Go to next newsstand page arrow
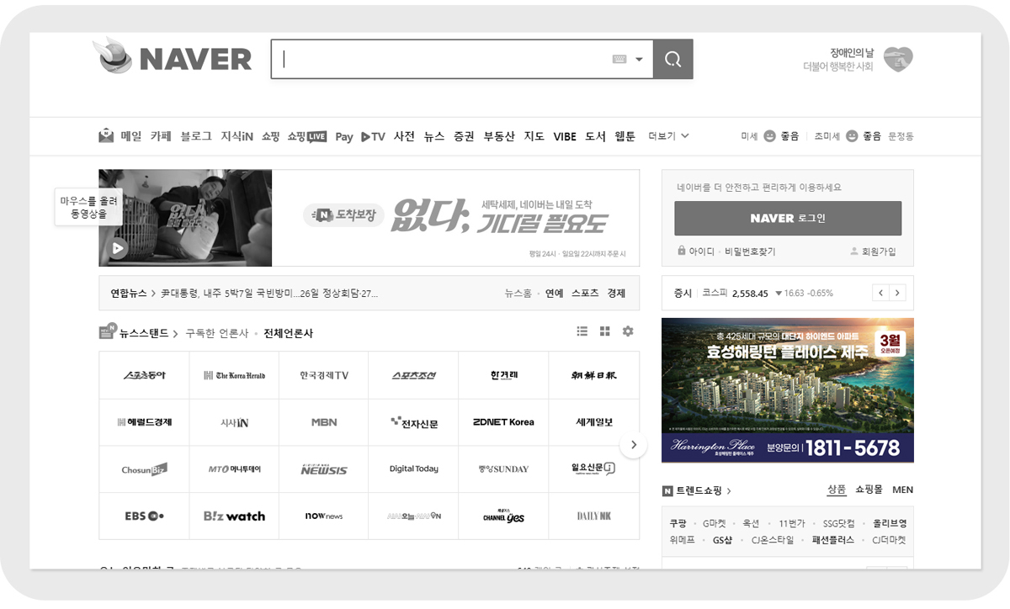The width and height of the screenshot is (1010, 609). click(634, 445)
